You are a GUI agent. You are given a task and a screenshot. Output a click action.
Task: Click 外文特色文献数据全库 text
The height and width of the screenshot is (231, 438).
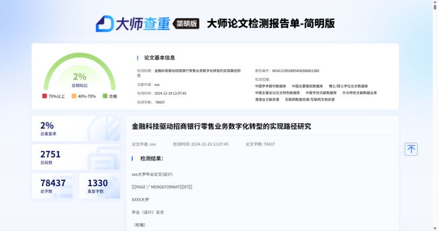[359, 93]
